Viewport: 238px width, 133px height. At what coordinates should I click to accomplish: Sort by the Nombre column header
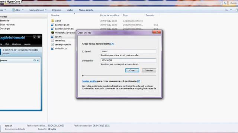point(55,16)
